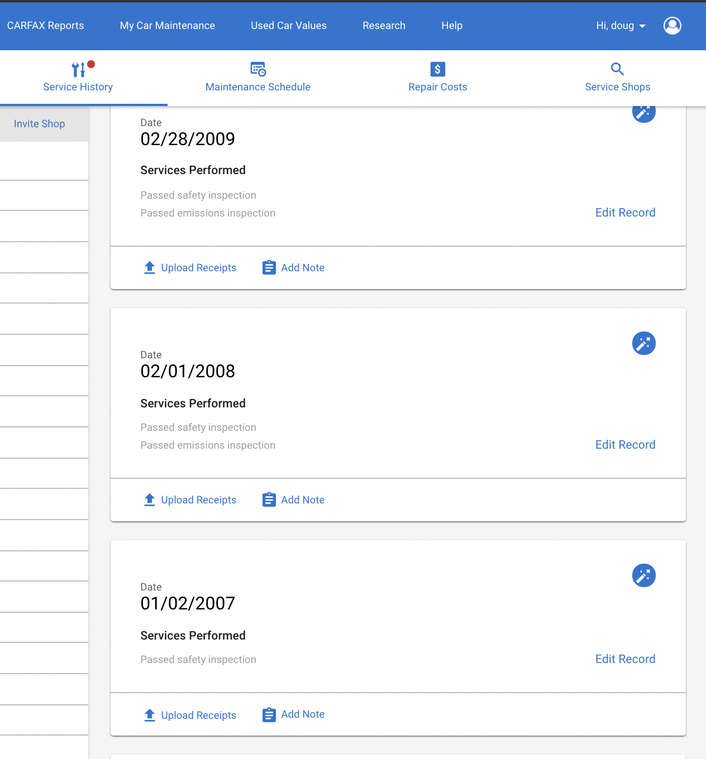Open the My Car Maintenance menu
Viewport: 706px width, 759px height.
tap(168, 26)
